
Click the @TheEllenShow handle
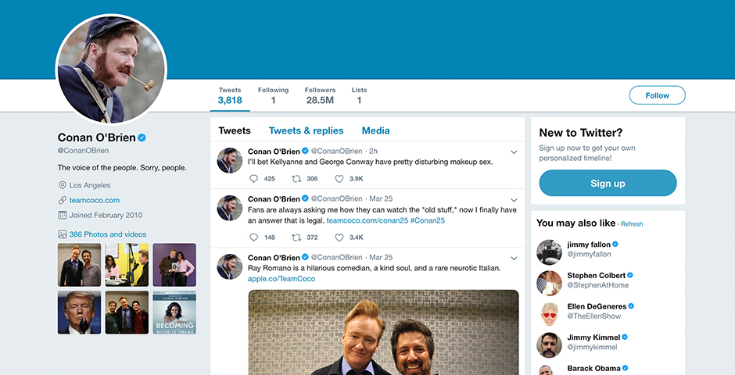594,316
